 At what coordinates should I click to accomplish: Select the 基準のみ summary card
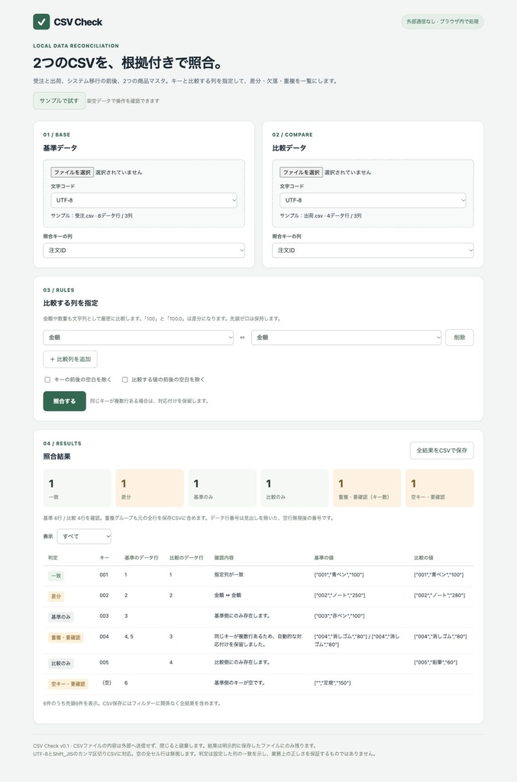tap(222, 488)
